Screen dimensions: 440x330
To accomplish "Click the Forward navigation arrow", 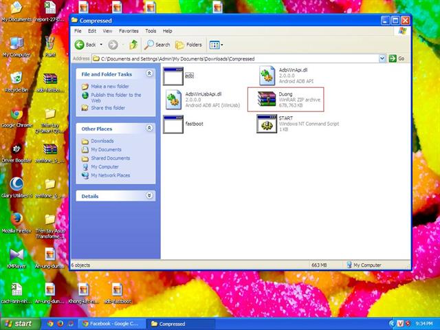I will [x=113, y=45].
